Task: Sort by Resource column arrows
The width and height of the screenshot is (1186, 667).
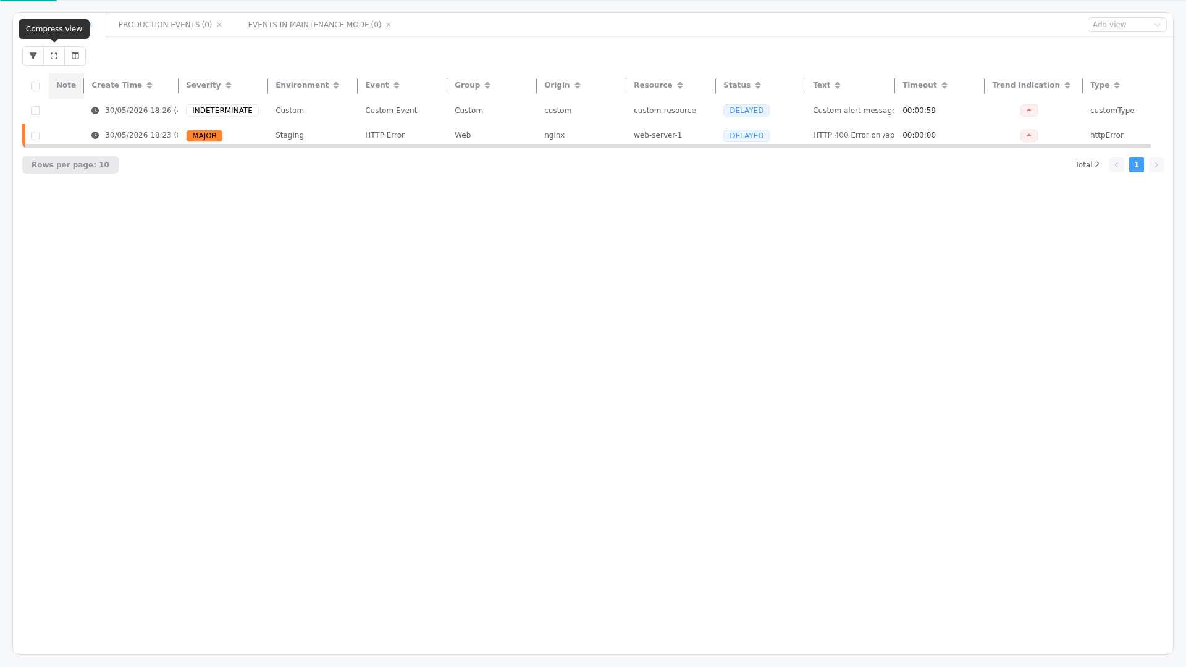Action: (680, 85)
